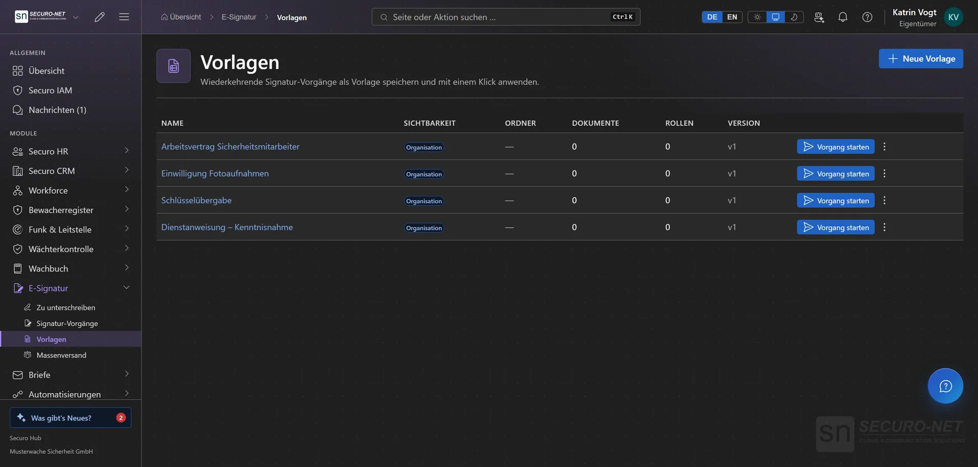This screenshot has width=978, height=467.
Task: Select system theme monitor icon
Action: 775,17
